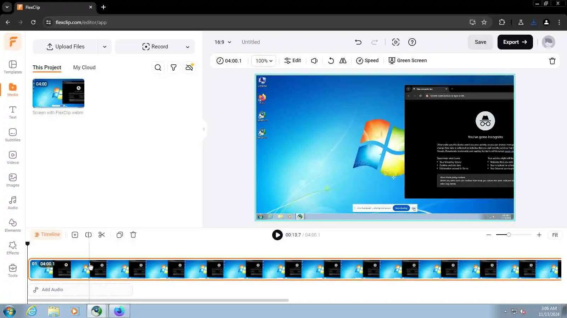Open the 16:9 aspect ratio dropdown
567x318 pixels.
[223, 42]
